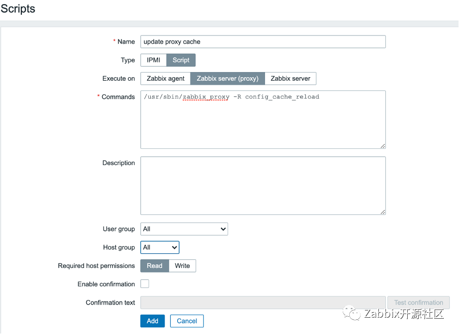Click the Scripts page heading
The width and height of the screenshot is (459, 334).
point(18,9)
